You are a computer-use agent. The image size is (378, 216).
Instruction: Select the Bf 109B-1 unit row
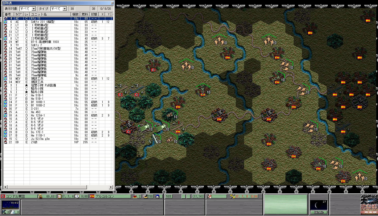click(x=58, y=102)
